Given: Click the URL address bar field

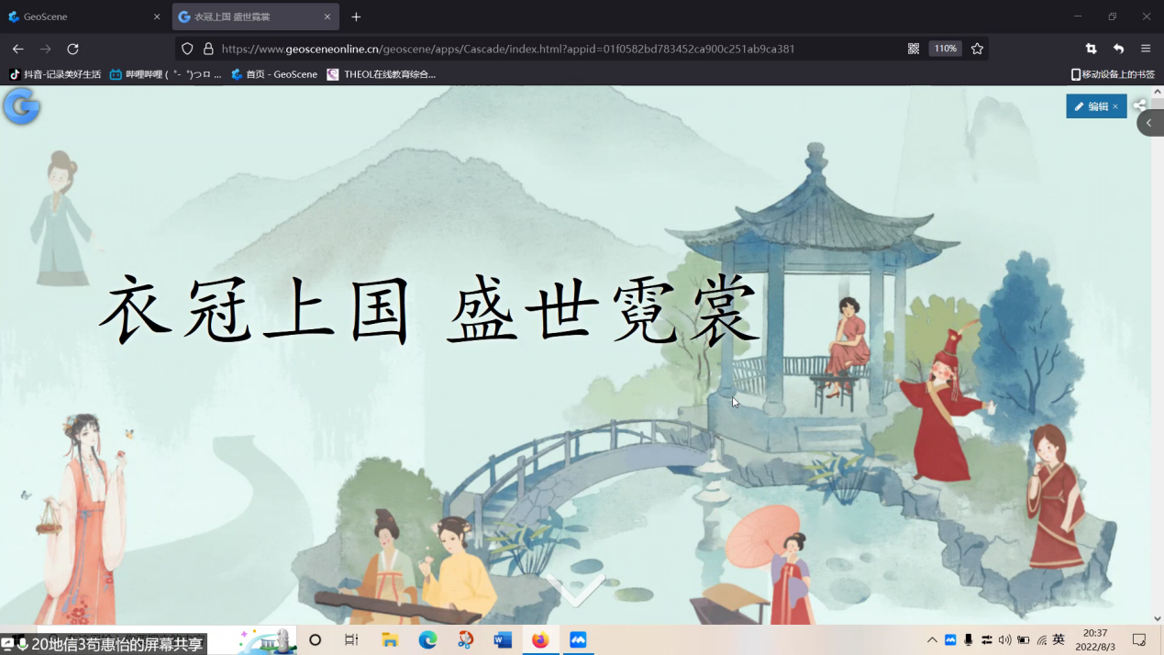Looking at the screenshot, I should (550, 49).
